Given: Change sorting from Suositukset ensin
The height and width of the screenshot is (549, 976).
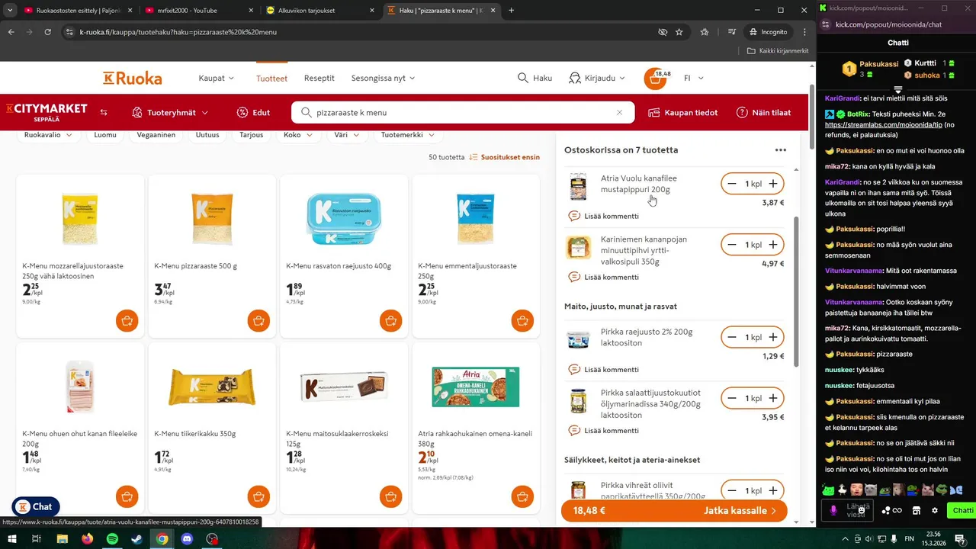Looking at the screenshot, I should click(505, 157).
